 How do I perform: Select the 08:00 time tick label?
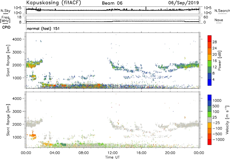tap(84, 153)
